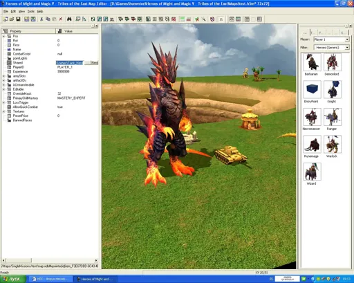354x283 pixels.
Task: Click the Save floppy disk toolbar icon
Action: click(18, 19)
